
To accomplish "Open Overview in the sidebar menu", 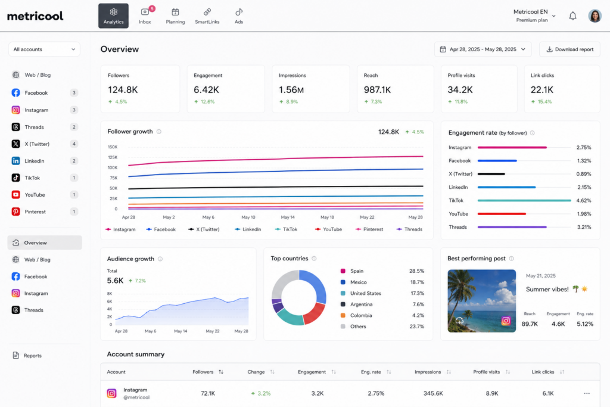I will tap(44, 243).
